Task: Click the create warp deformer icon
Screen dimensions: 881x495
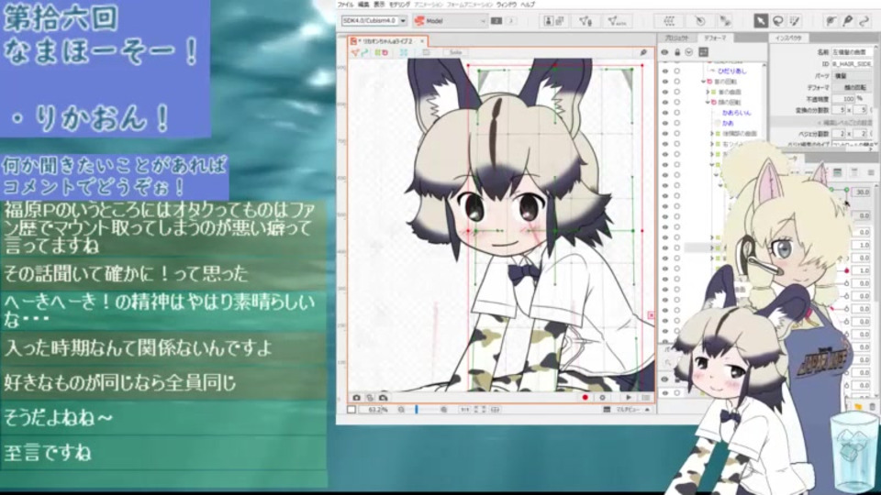Action: pos(669,21)
